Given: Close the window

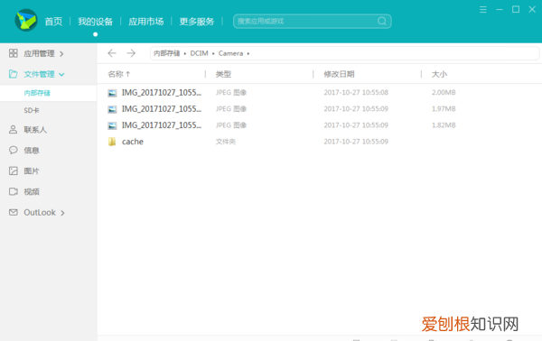Looking at the screenshot, I should click(532, 10).
